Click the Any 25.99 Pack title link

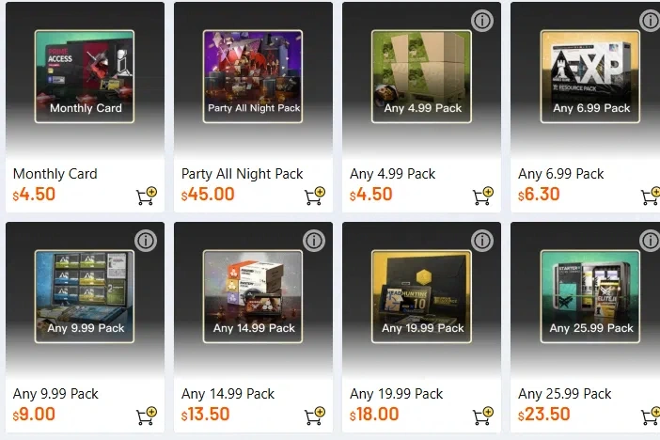pyautogui.click(x=565, y=394)
